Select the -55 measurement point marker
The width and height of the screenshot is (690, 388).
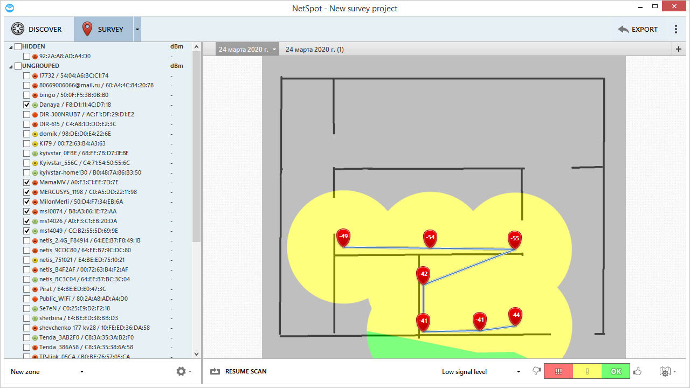515,239
